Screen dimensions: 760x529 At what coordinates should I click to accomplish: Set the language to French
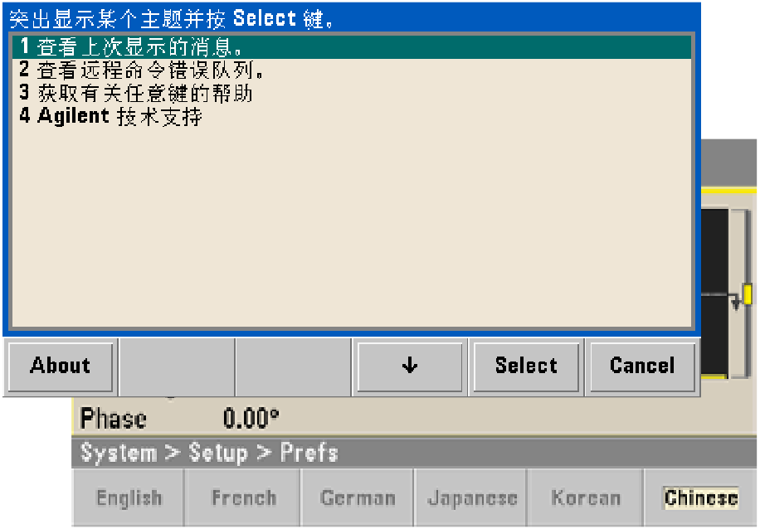coord(241,497)
